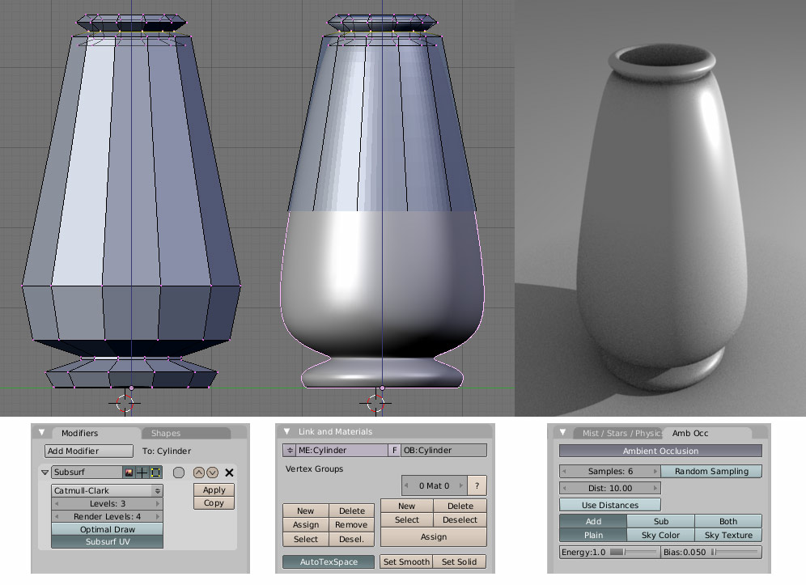Select Sub ambient occlusion mode
Viewport: 806px width, 585px height.
[x=660, y=521]
